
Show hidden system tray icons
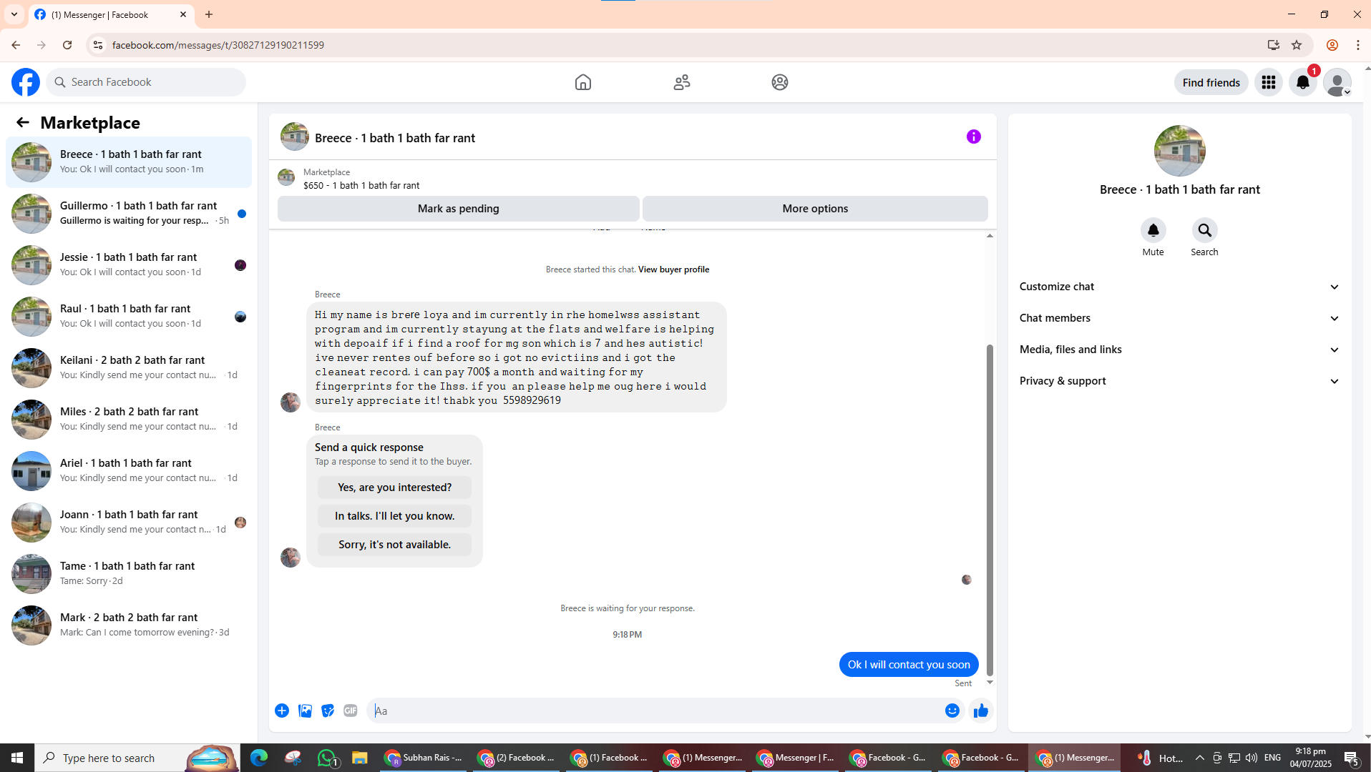coord(1200,758)
